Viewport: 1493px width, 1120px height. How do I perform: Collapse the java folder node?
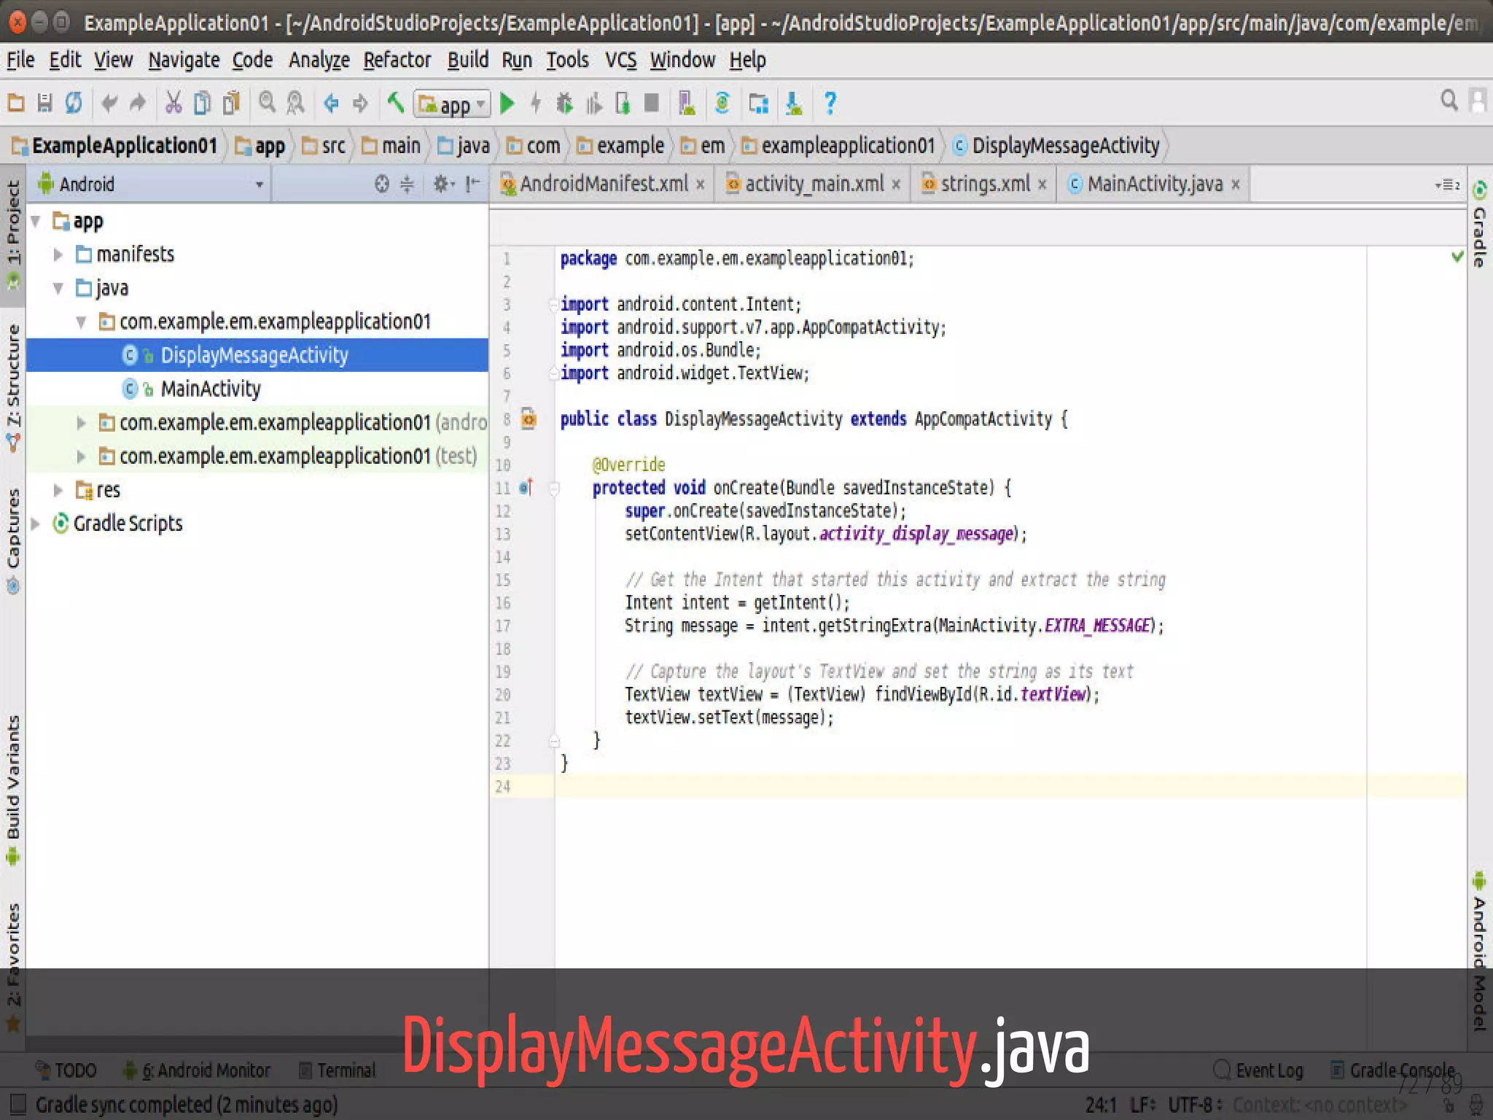58,288
